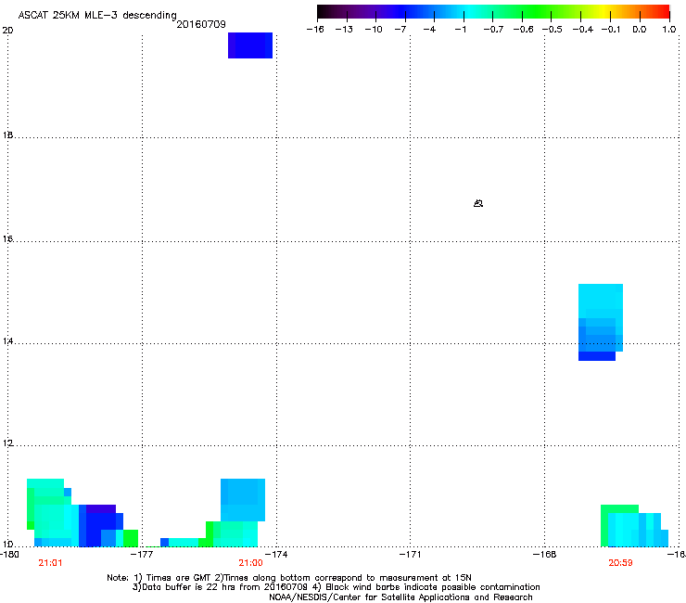Click the black end of the color scale bar
The image size is (686, 603).
324,11
